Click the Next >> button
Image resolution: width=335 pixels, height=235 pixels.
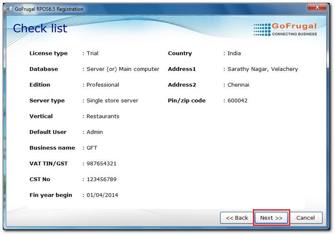tap(271, 218)
